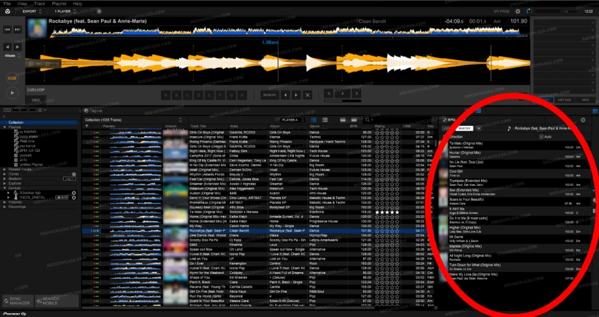Click the full track overview waveform
The image size is (599, 317).
coord(289,32)
